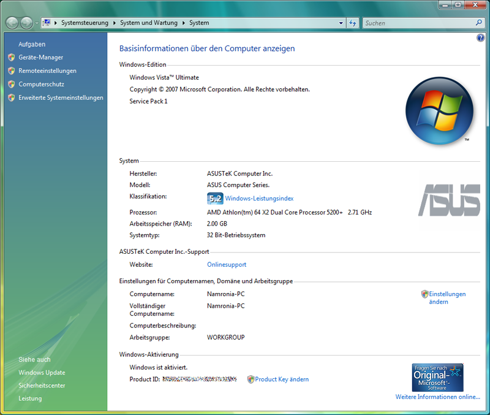Click the forward navigation arrow button
Viewport: 490px width, 415px height.
point(26,23)
